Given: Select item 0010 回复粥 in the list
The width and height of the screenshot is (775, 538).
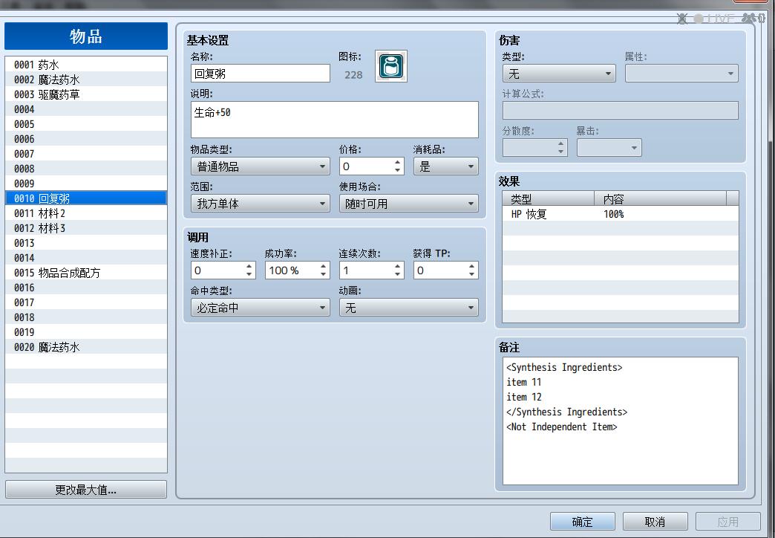Looking at the screenshot, I should (86, 198).
